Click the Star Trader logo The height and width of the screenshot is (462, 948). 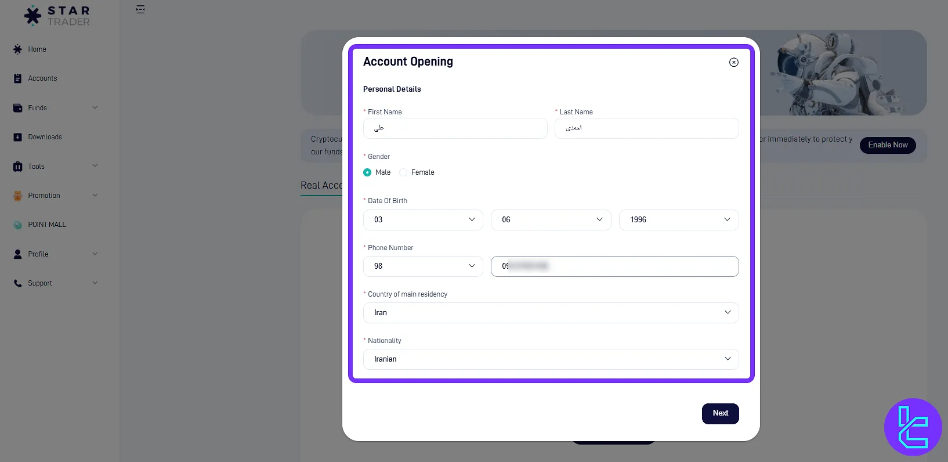(57, 16)
